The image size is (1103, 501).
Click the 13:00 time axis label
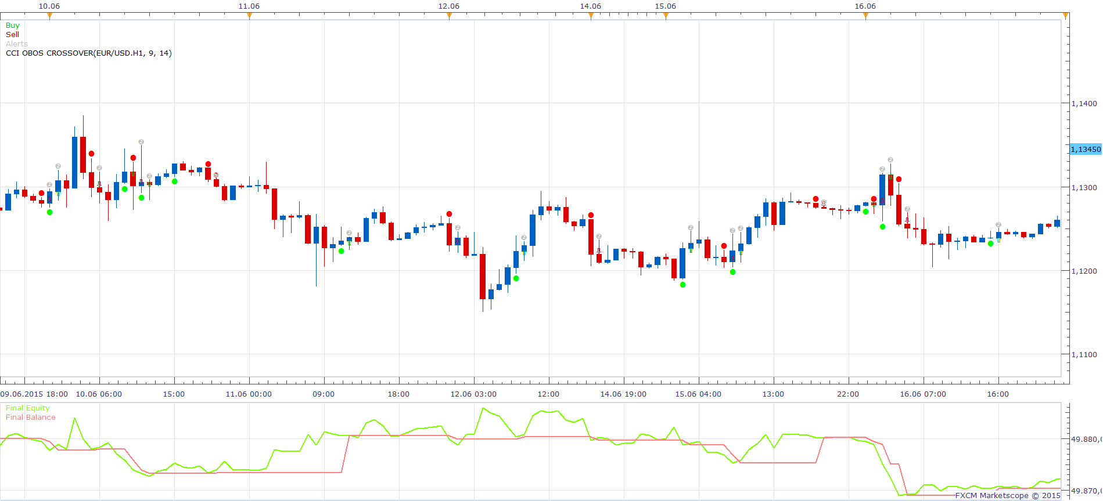point(773,394)
